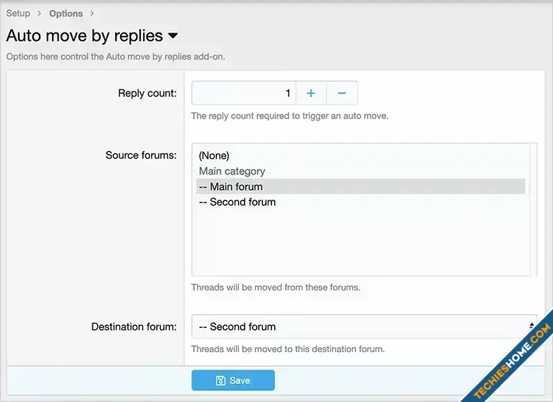
Task: Click the Reply count number field
Action: pyautogui.click(x=244, y=93)
